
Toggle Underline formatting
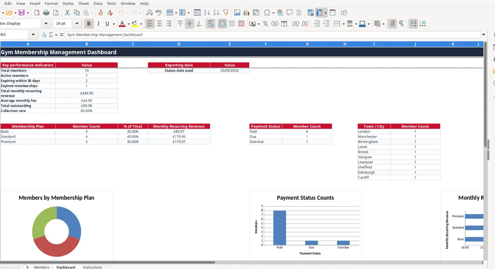click(x=108, y=24)
